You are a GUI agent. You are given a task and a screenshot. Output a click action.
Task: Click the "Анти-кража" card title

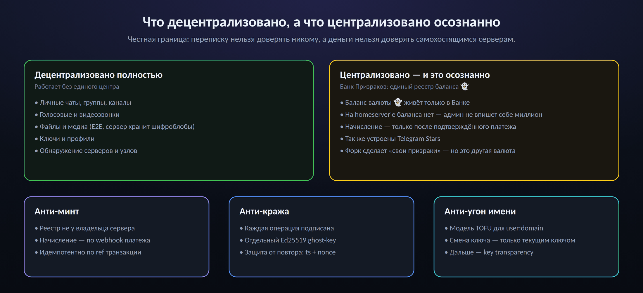tap(264, 211)
